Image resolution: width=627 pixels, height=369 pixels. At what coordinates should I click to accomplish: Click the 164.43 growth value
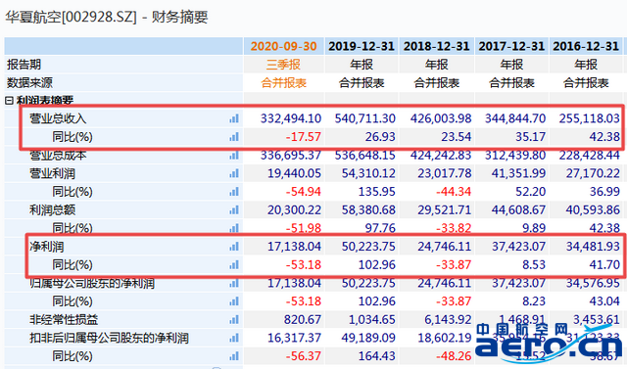pos(377,356)
